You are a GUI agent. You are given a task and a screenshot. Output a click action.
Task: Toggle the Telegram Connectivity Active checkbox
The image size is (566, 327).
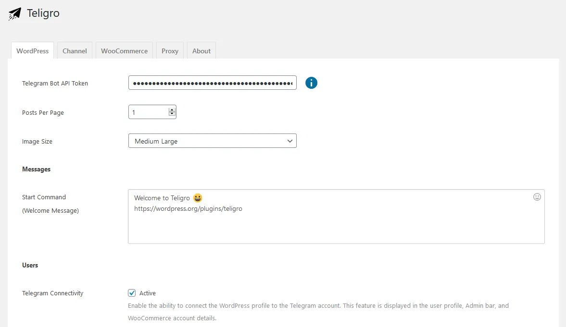pyautogui.click(x=132, y=293)
